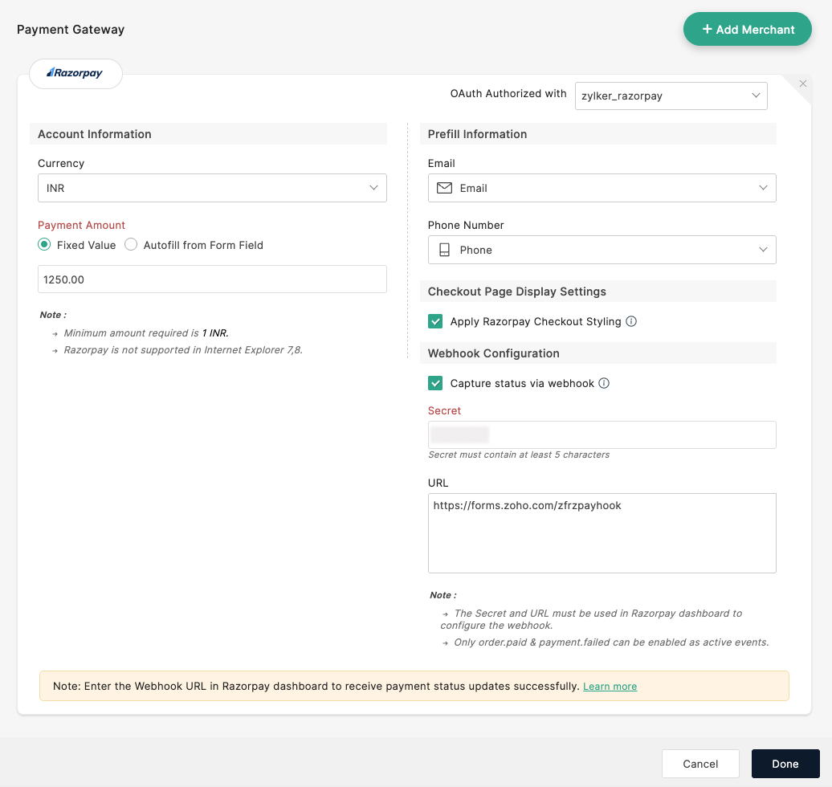Click the Account Information section header

(x=209, y=134)
